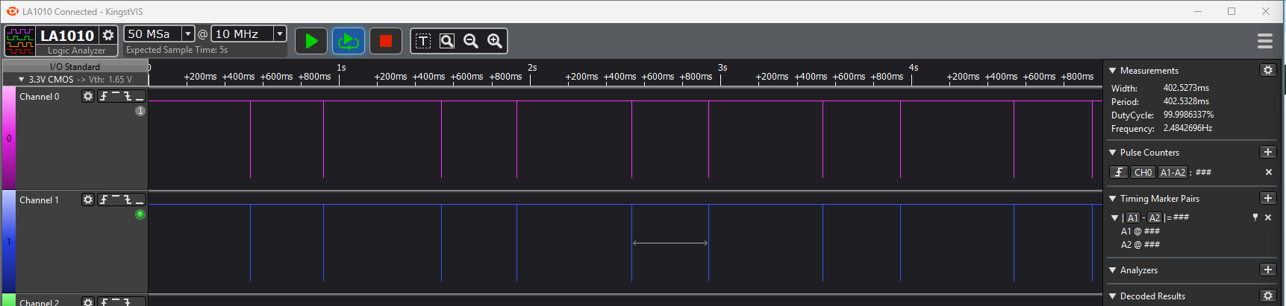Open the 50 MSa sample depth dropdown

pos(188,34)
